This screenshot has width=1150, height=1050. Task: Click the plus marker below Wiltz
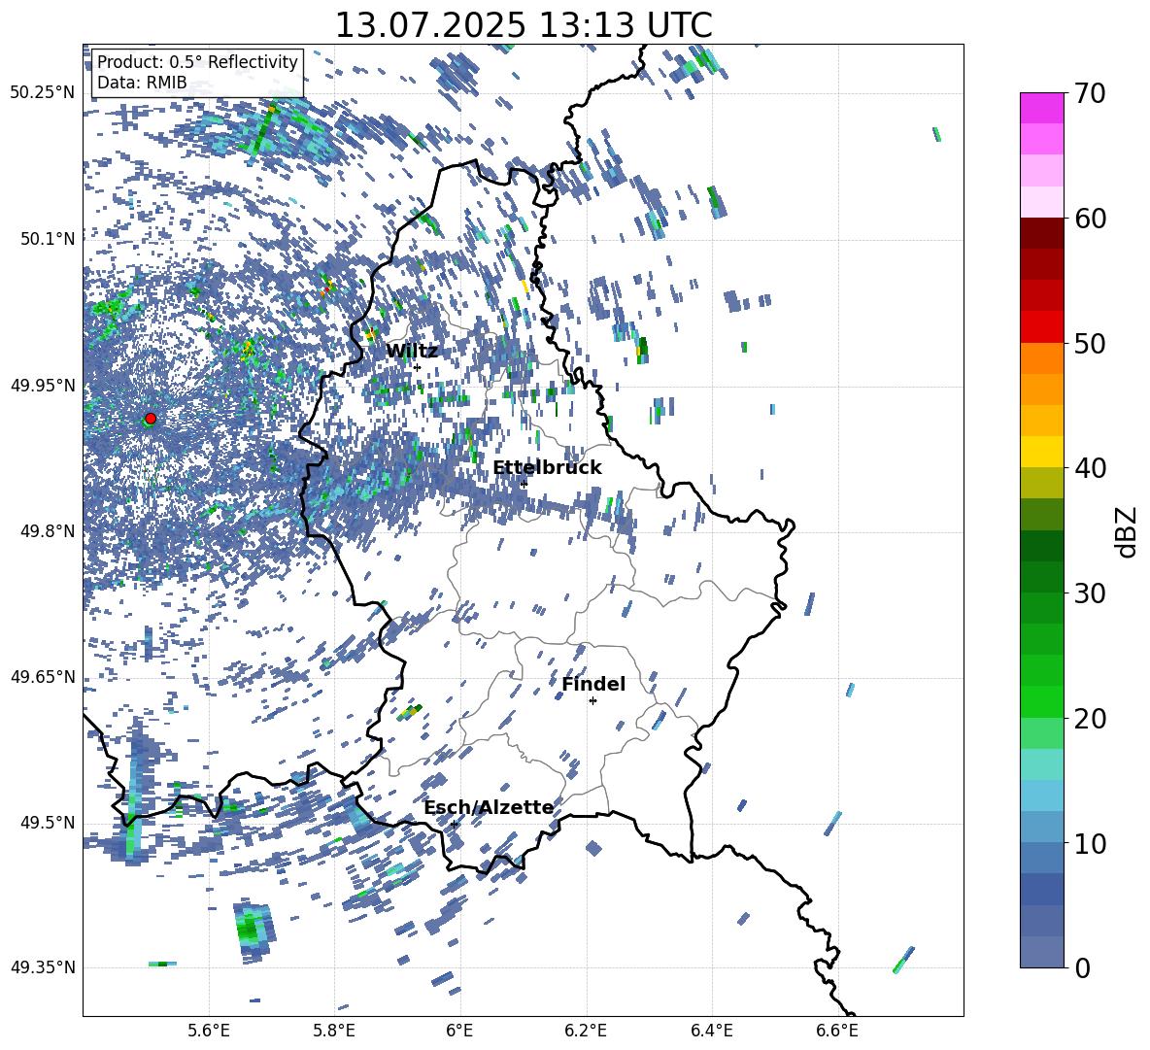pos(418,367)
